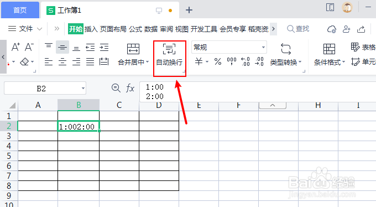Open the 文件 menu
The width and height of the screenshot is (376, 207).
pos(25,29)
